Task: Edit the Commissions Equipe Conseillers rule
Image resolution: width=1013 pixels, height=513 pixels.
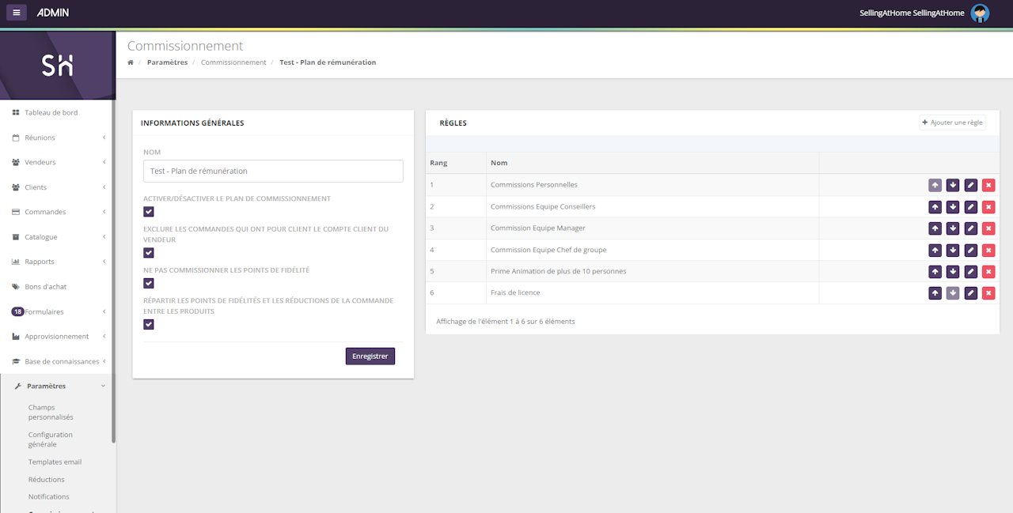Action: [971, 207]
